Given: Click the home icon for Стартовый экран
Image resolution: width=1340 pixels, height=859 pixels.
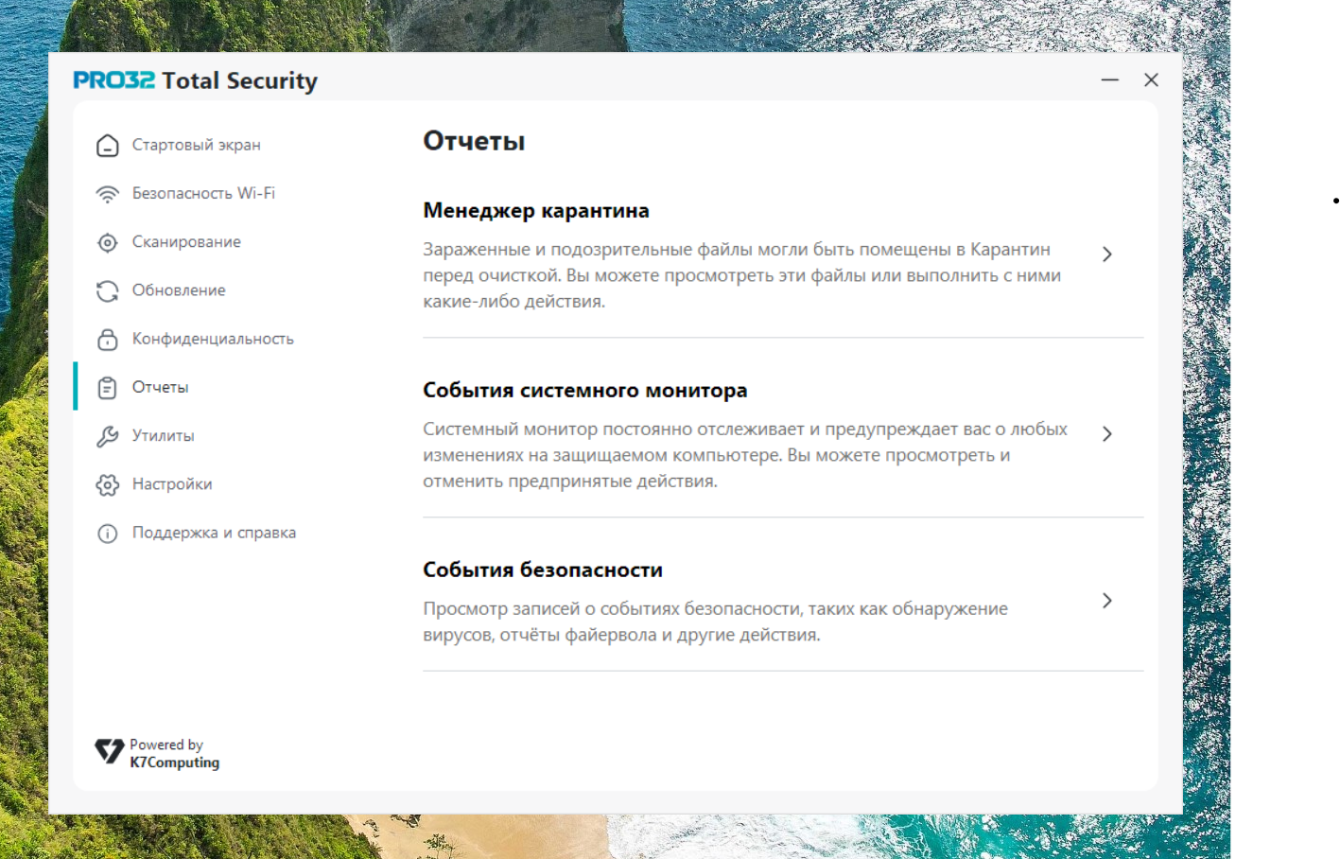Looking at the screenshot, I should (x=108, y=146).
